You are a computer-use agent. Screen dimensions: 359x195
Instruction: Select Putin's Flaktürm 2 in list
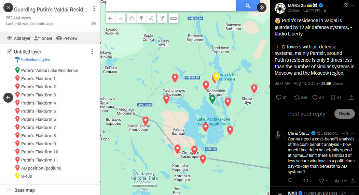click(x=36, y=87)
